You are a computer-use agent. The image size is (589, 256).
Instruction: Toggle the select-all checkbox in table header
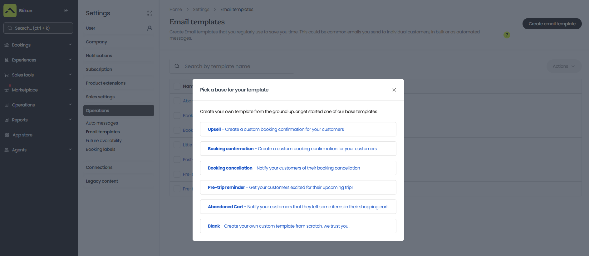(x=177, y=86)
